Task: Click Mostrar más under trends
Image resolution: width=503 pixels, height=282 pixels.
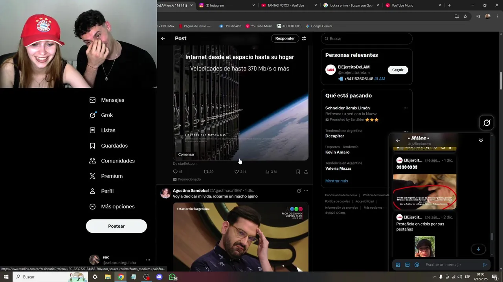Action: pyautogui.click(x=336, y=181)
